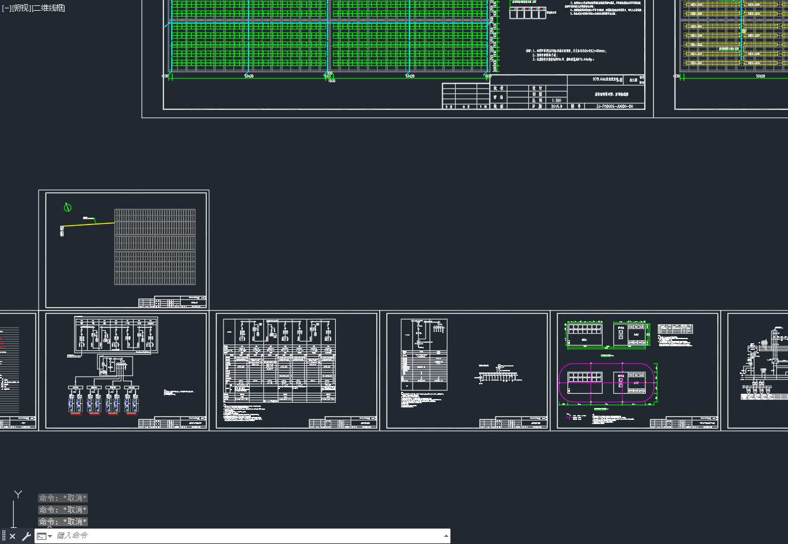Screen dimensions: 788x544
Task: Click the scale value 1:300 in the title block
Action: click(557, 101)
